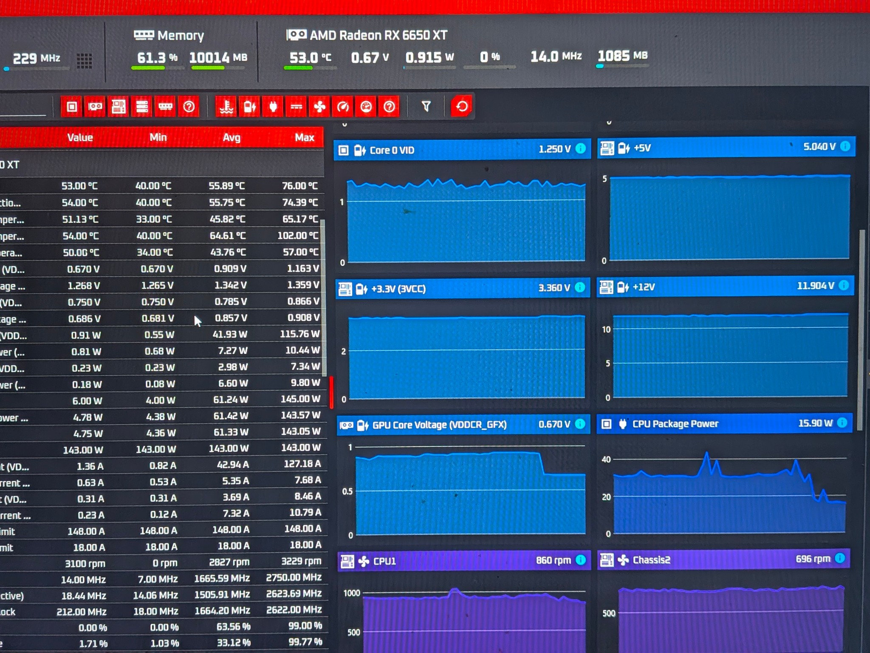870x653 pixels.
Task: Toggle the CPU chip hardware filter
Action: pos(71,106)
